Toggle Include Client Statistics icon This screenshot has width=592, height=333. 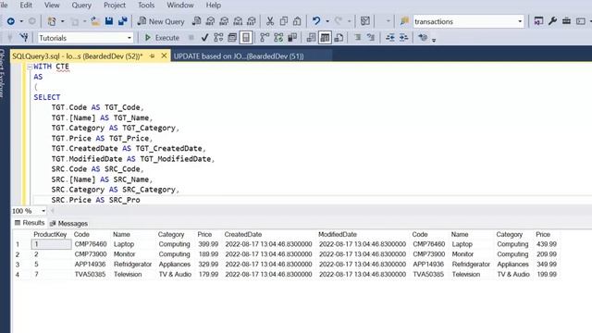click(292, 37)
